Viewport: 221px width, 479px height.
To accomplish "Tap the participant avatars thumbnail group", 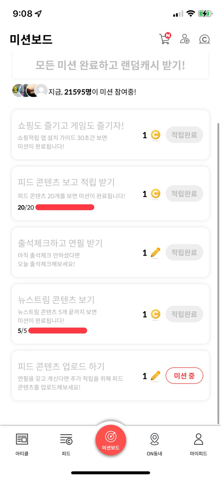I will coord(30,91).
